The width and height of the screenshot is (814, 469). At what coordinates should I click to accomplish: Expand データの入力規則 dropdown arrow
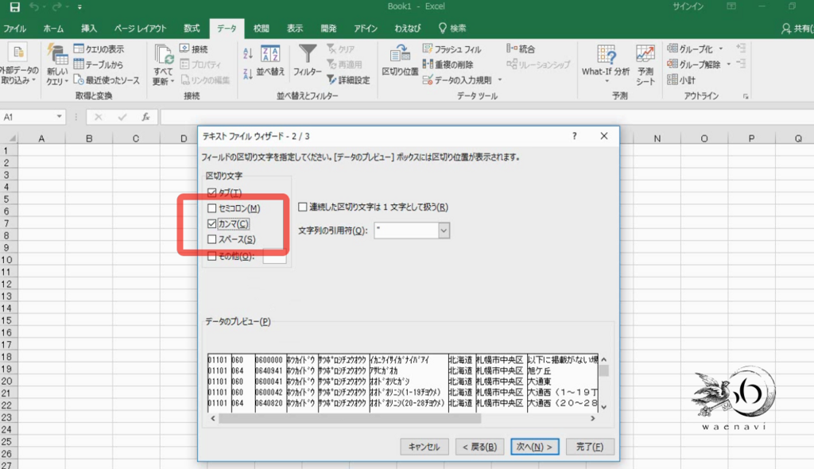pos(500,80)
